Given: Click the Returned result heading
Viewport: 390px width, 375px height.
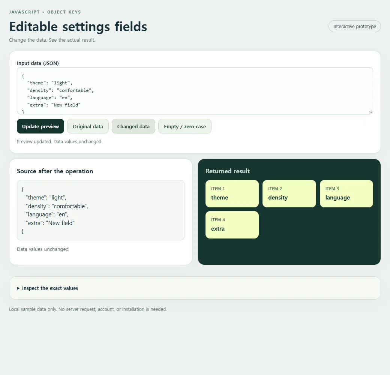Looking at the screenshot, I should [x=228, y=171].
